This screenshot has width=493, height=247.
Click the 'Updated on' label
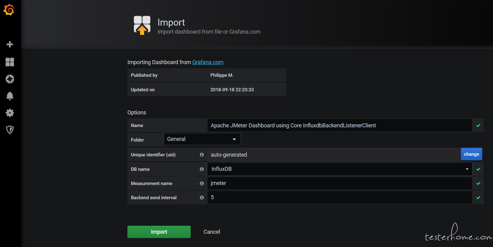tap(143, 90)
